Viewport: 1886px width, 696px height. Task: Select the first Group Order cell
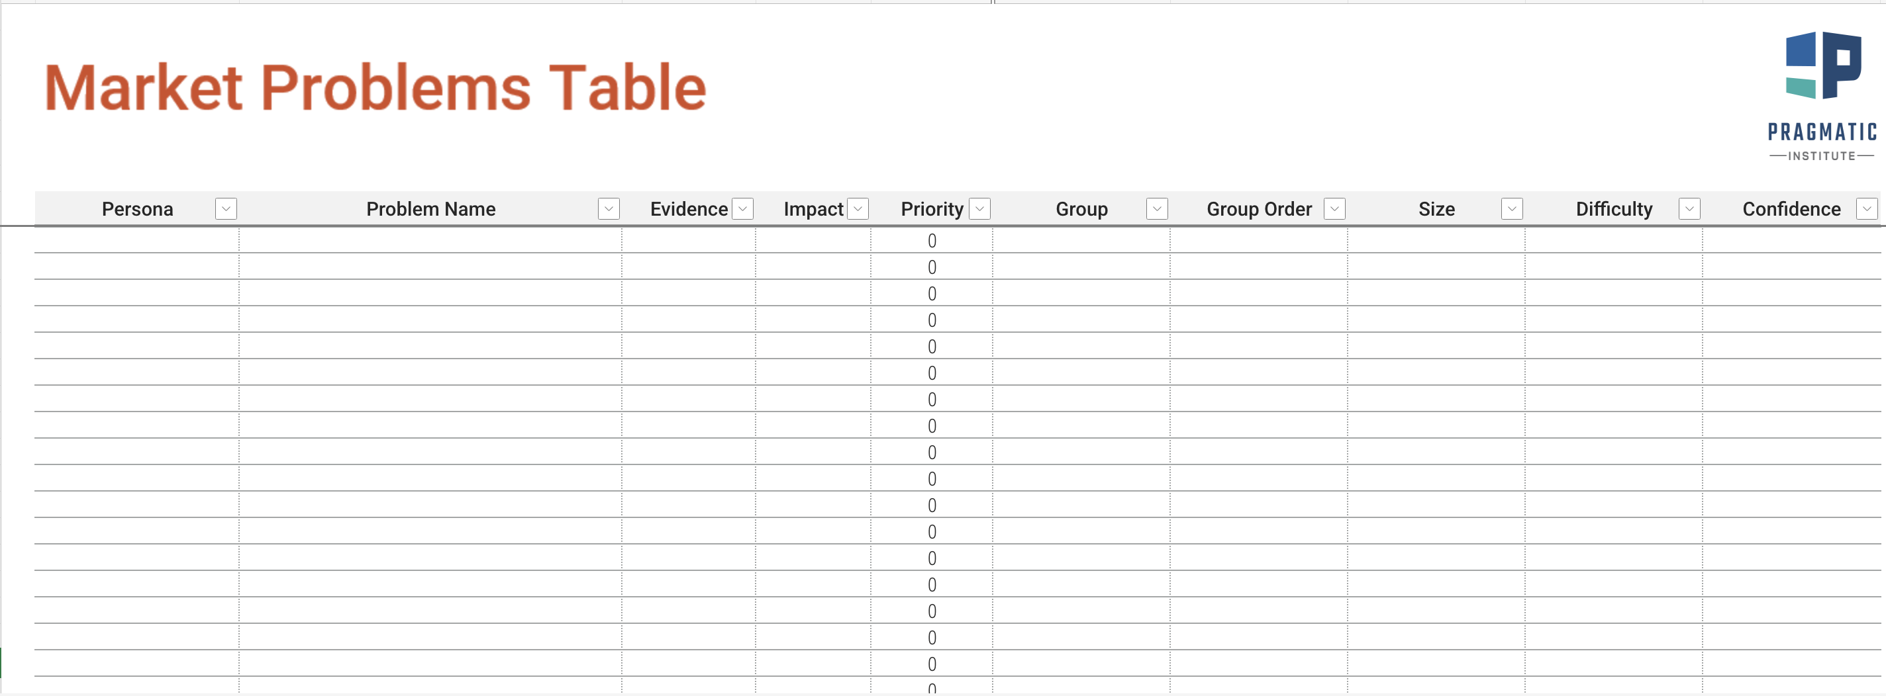click(1260, 241)
